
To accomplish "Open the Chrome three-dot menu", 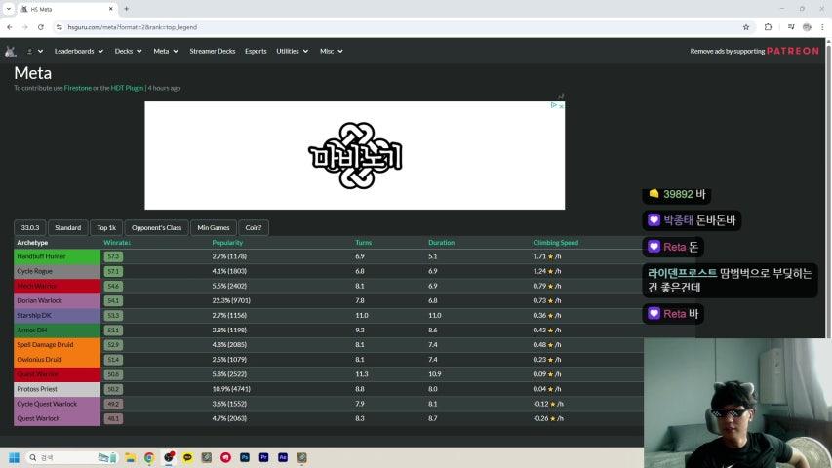I will coord(822,27).
